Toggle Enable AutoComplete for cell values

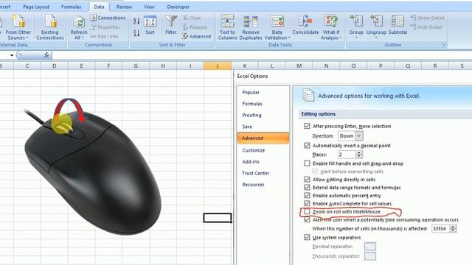pos(307,203)
